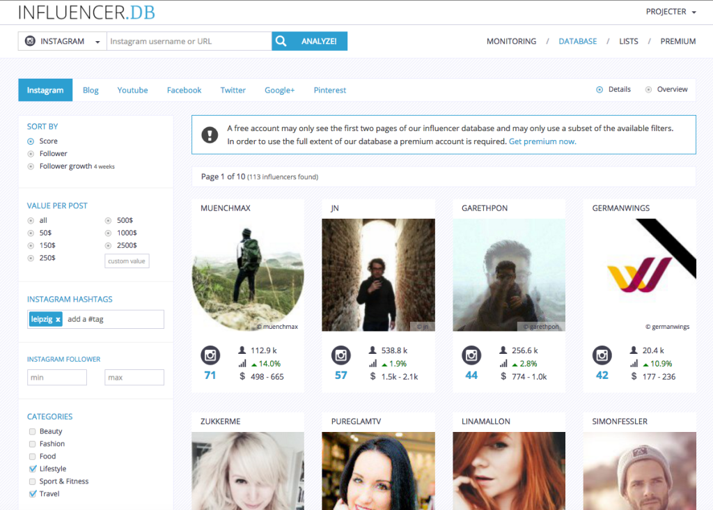Click the ANALYZE! button

tap(310, 41)
